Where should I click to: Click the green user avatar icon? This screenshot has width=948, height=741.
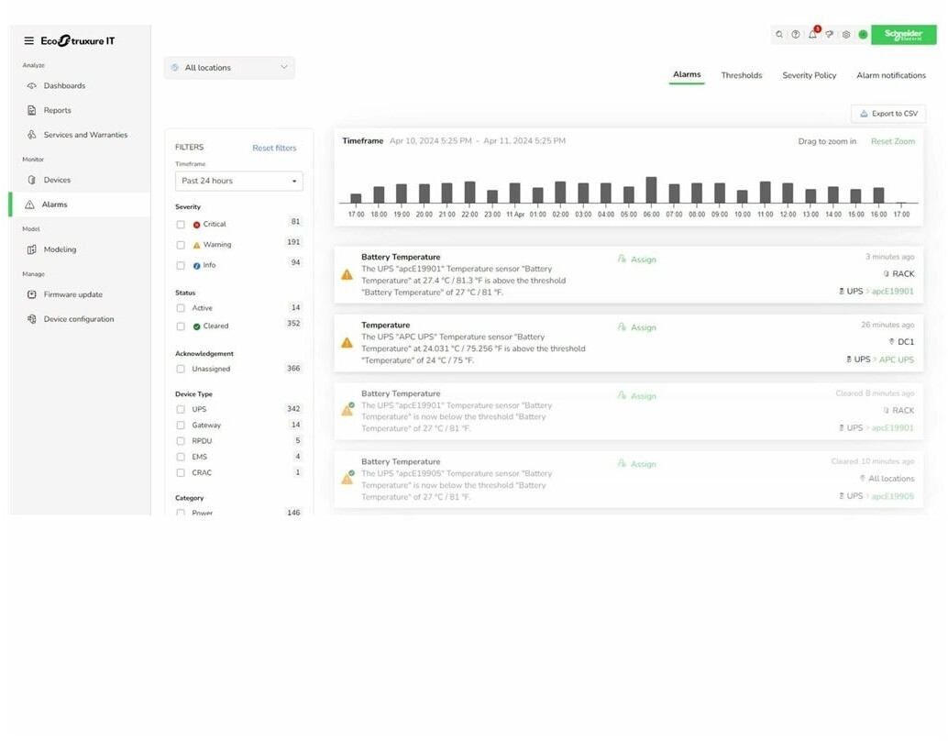tap(863, 35)
